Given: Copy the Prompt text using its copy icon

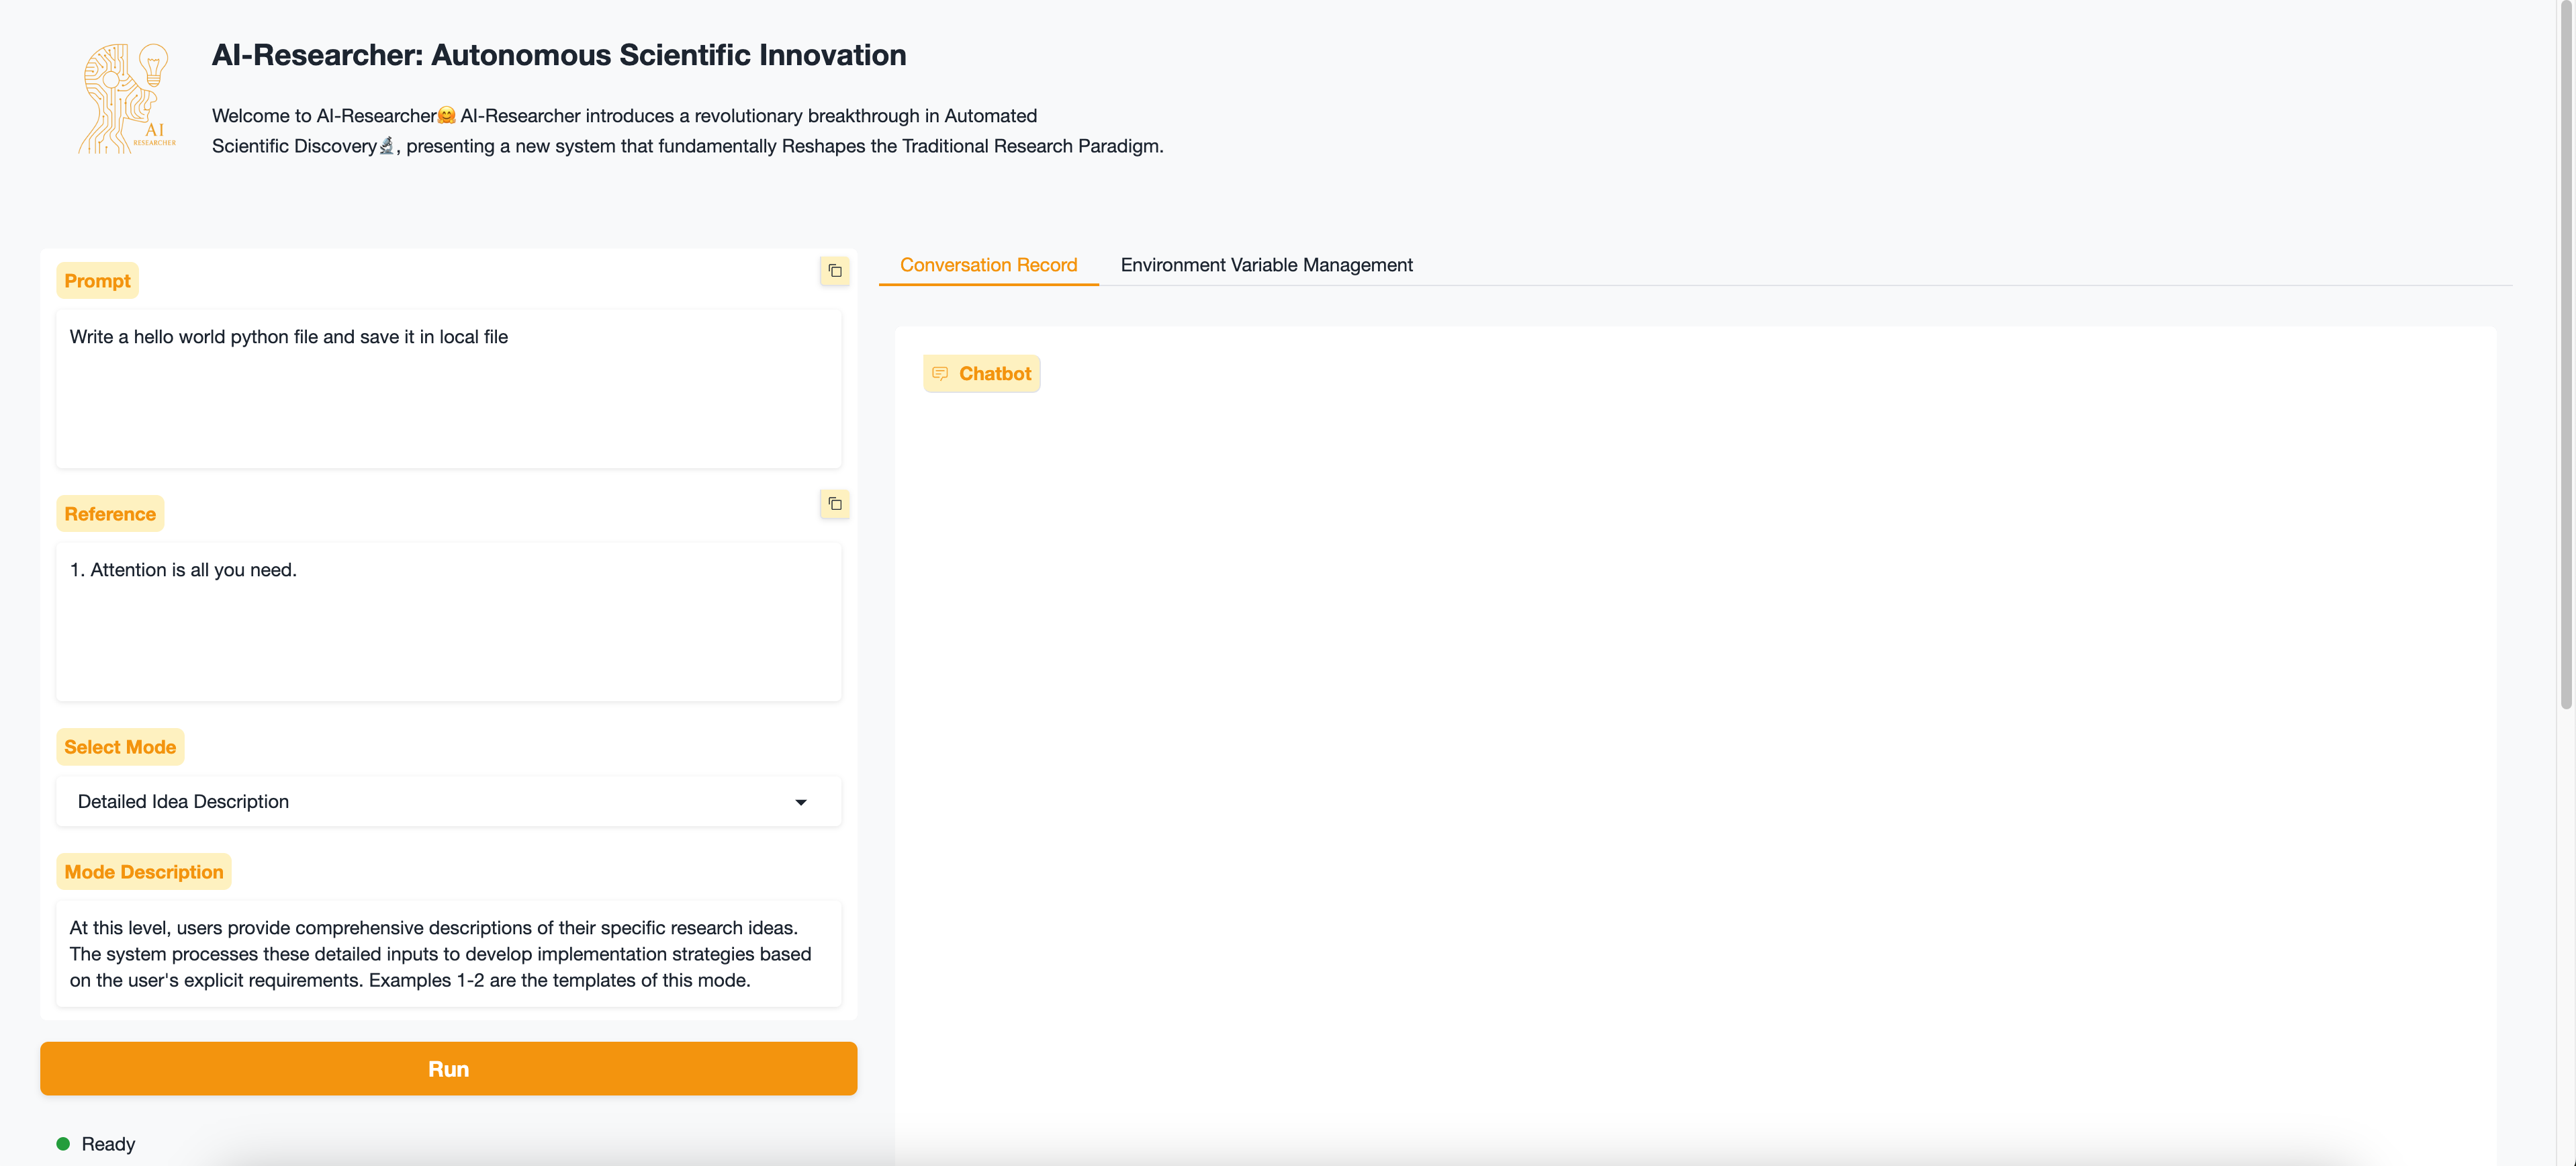Looking at the screenshot, I should 835,271.
